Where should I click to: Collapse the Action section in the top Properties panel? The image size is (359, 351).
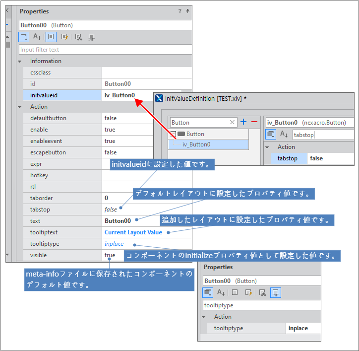click(20, 107)
